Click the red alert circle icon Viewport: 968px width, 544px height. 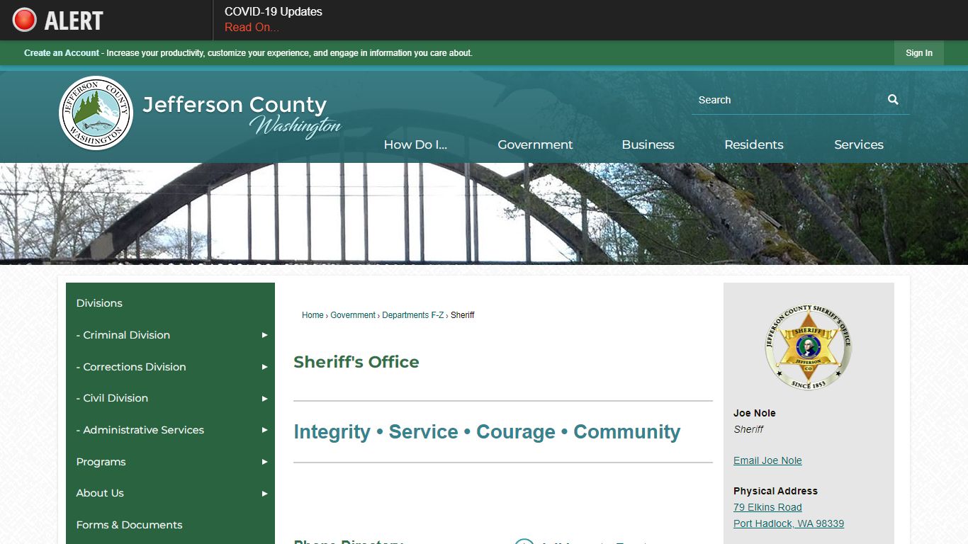[x=24, y=20]
